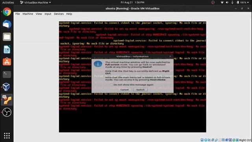This screenshot has width=252, height=142.
Task: Open the Input menu
Action: coord(48,14)
